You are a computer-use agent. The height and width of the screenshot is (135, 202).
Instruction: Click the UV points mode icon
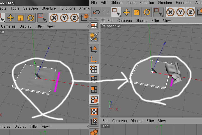[94, 100]
